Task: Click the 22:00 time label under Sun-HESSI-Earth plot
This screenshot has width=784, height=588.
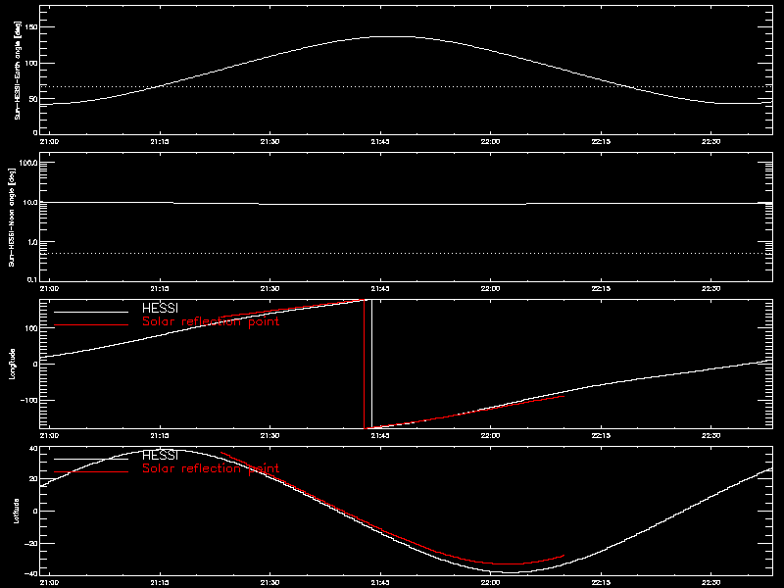Action: pyautogui.click(x=491, y=142)
